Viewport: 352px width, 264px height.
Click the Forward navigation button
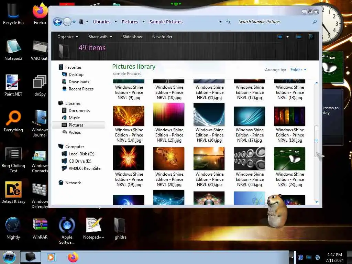pyautogui.click(x=67, y=22)
